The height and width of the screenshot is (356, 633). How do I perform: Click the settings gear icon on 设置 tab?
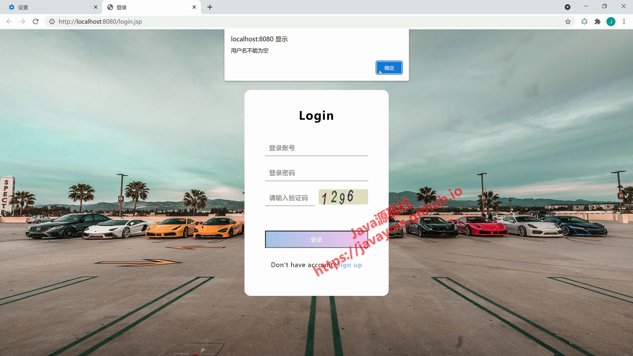click(x=12, y=7)
